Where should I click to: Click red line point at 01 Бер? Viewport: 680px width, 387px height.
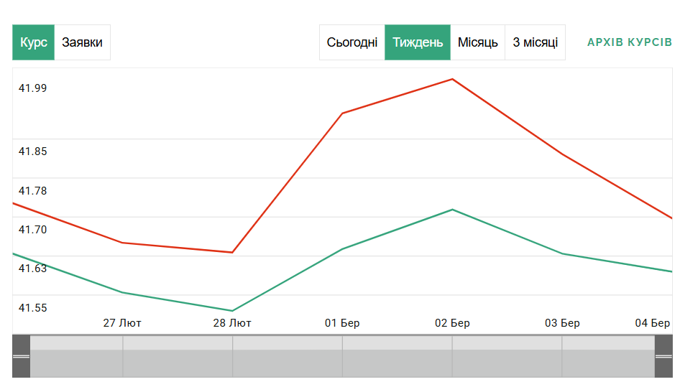point(342,113)
